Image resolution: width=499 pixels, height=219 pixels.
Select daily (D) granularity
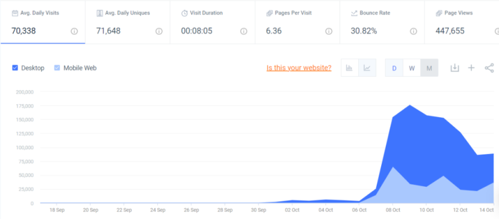coord(394,68)
